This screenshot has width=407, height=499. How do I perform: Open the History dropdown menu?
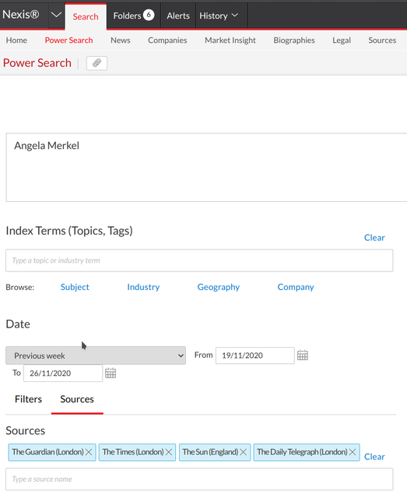click(x=219, y=16)
